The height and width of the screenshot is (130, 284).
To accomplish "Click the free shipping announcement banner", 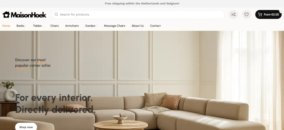I will coord(142,3).
